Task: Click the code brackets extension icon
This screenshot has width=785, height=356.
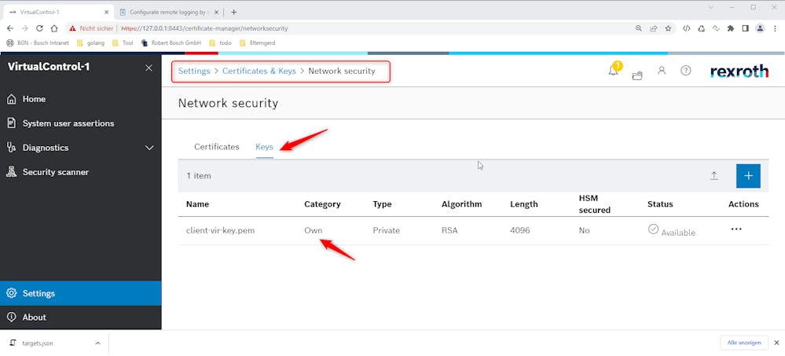Action: (686, 28)
